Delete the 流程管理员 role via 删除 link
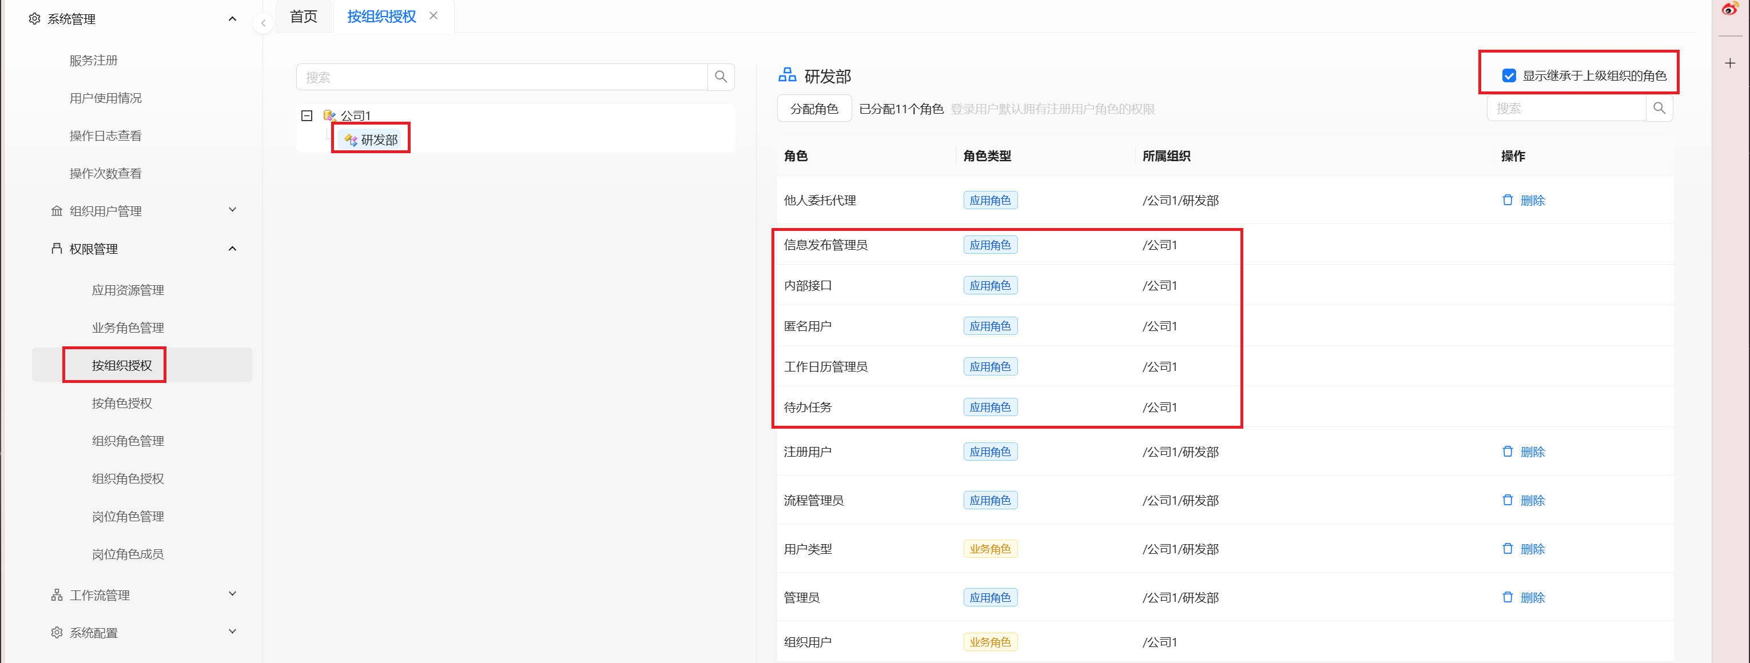 pyautogui.click(x=1533, y=500)
